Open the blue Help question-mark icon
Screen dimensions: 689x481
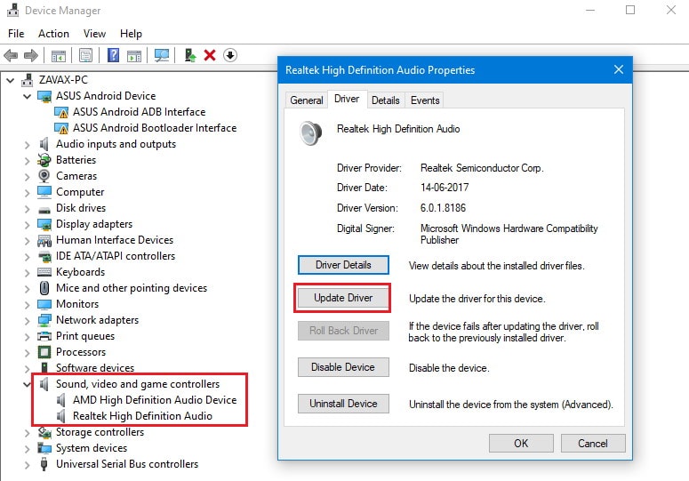coord(114,55)
